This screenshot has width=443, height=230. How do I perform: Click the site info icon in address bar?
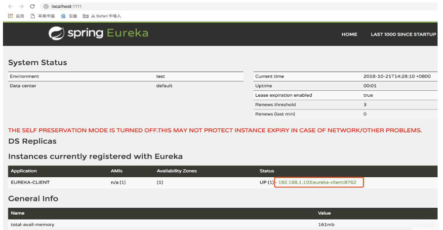46,6
